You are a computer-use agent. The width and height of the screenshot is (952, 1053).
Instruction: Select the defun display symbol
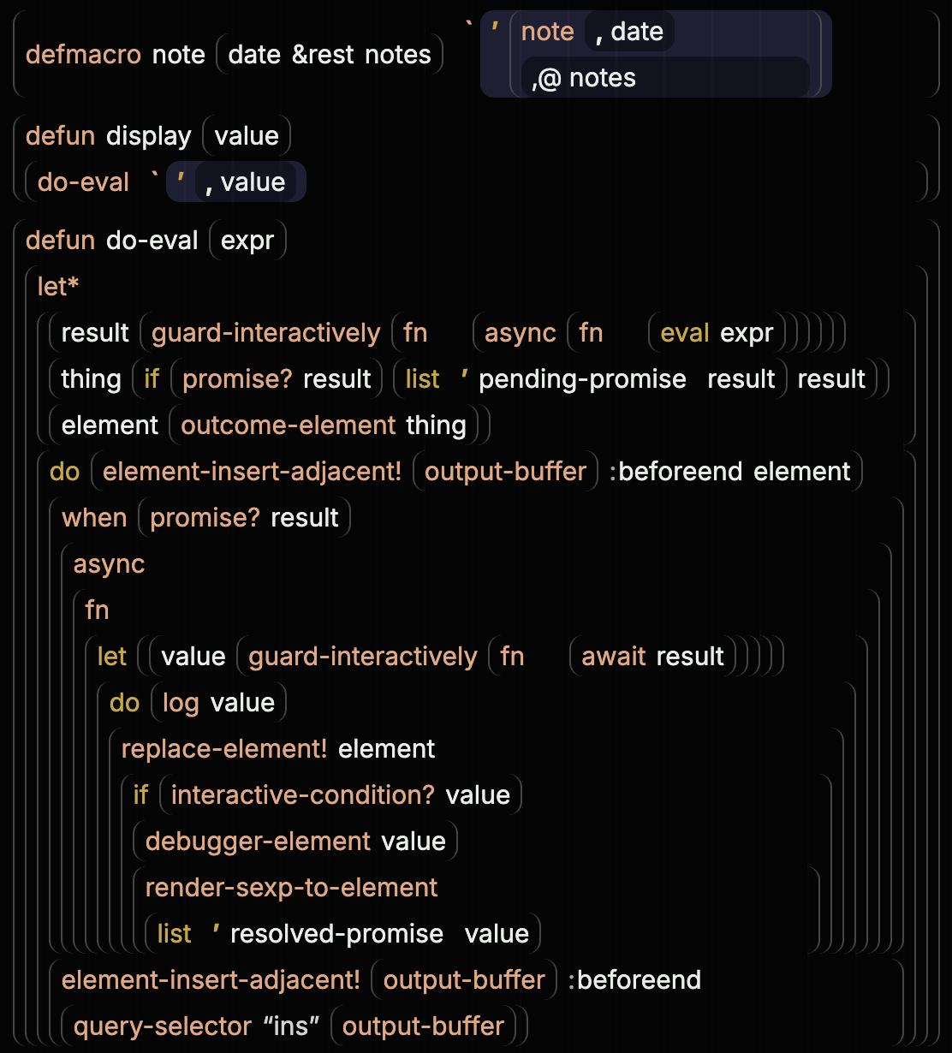pos(149,136)
